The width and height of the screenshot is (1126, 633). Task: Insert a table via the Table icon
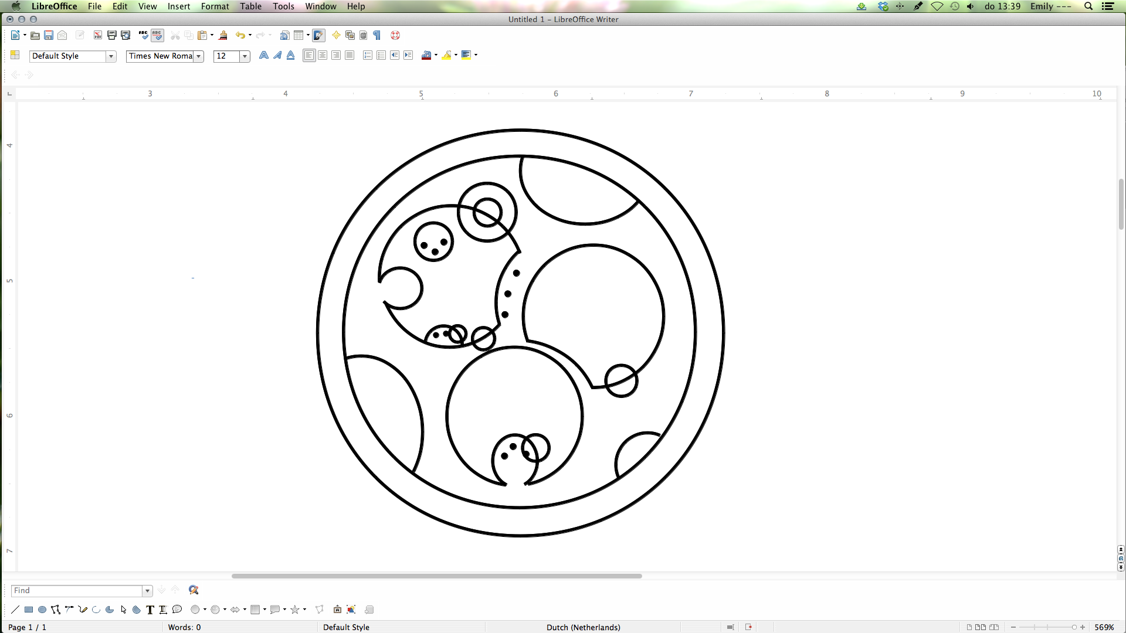(299, 36)
